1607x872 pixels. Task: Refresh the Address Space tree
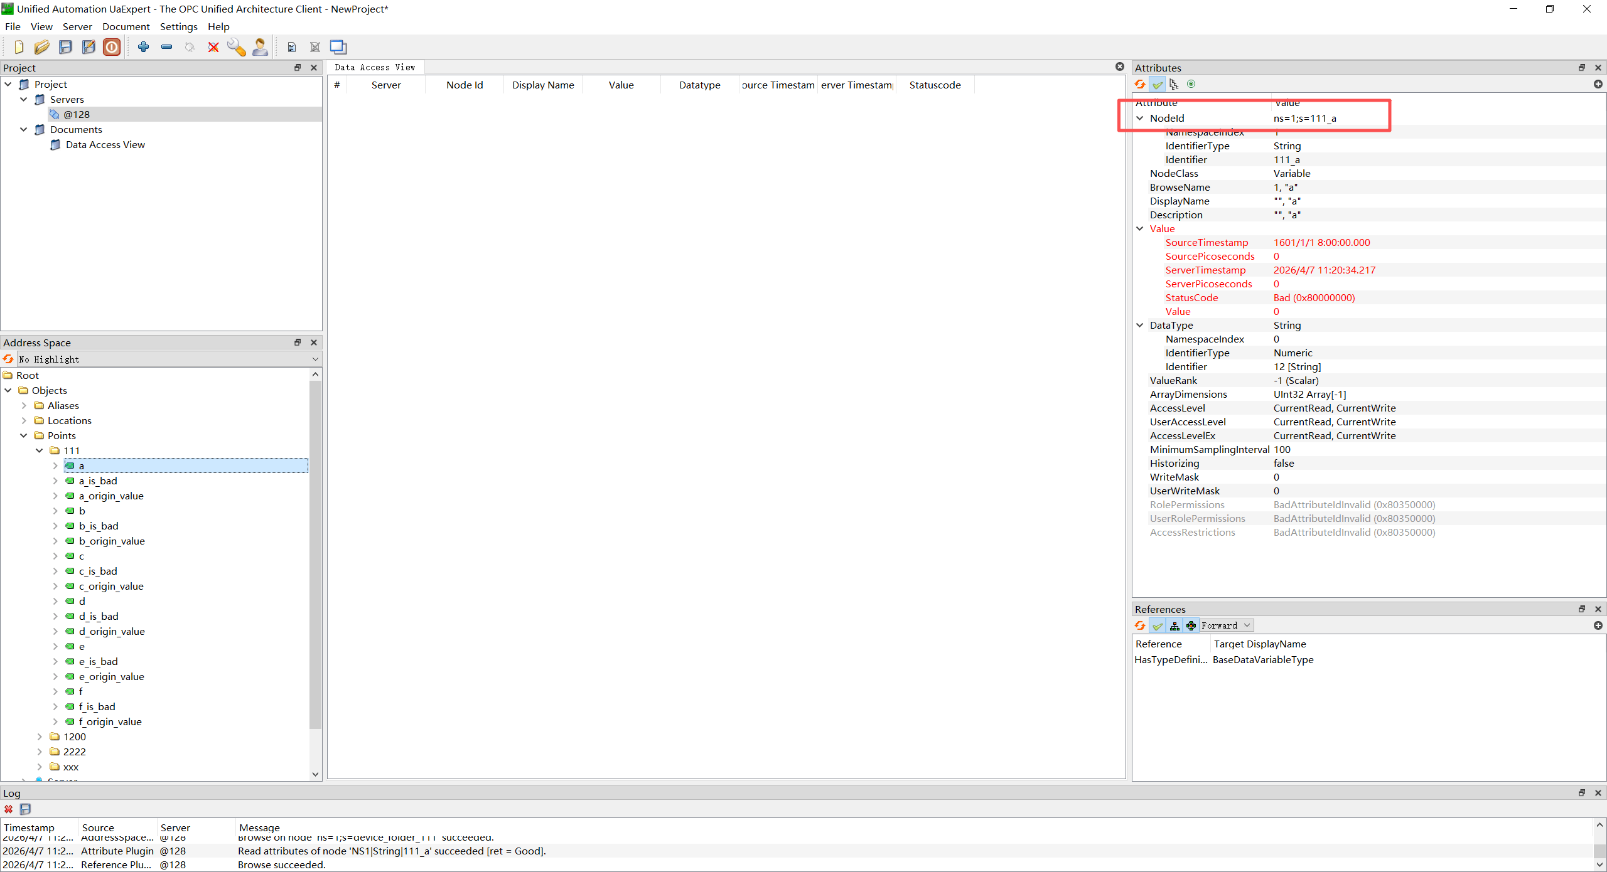[8, 359]
